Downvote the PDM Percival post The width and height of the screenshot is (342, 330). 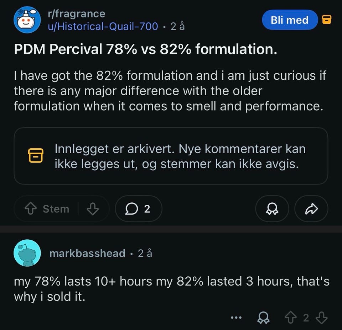pos(93,209)
